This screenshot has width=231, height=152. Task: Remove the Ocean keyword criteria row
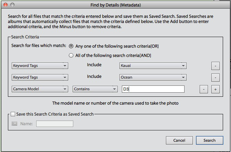click(216, 78)
